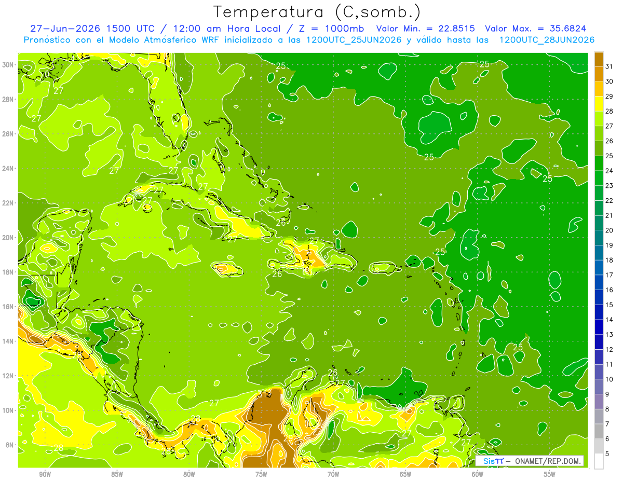Click the "70W" longitude axis label

pyautogui.click(x=333, y=474)
